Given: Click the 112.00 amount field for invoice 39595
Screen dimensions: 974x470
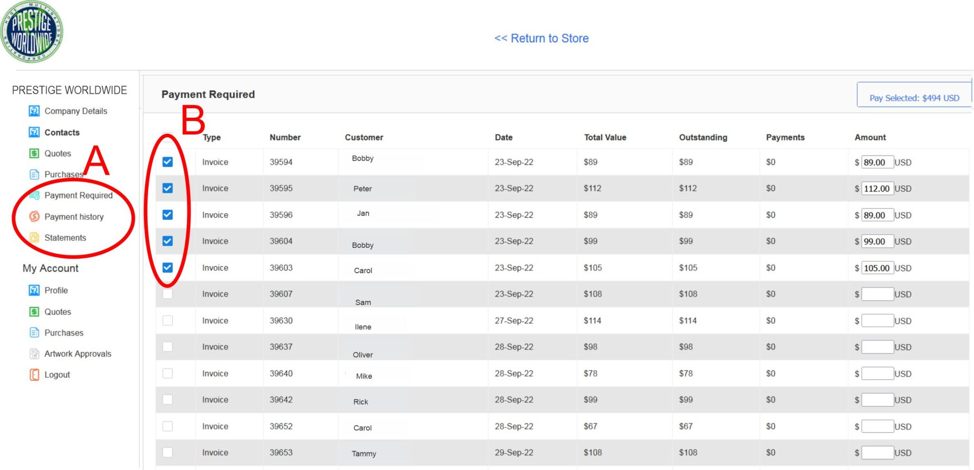Looking at the screenshot, I should 877,188.
